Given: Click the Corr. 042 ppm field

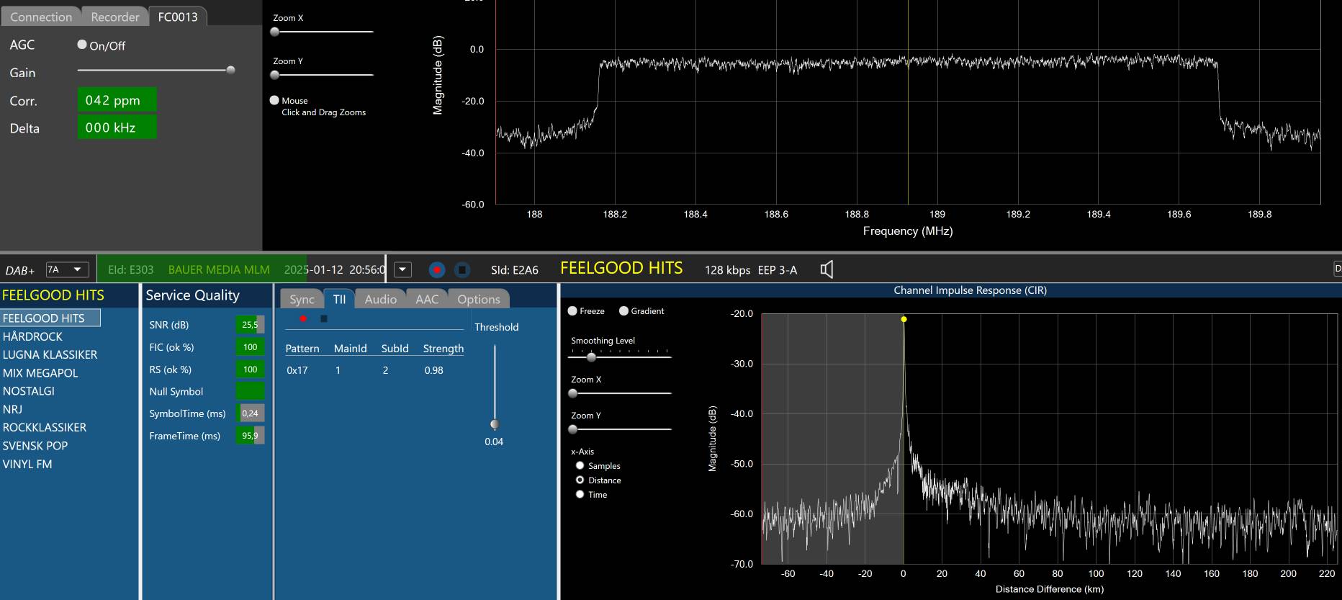Looking at the screenshot, I should pos(117,100).
